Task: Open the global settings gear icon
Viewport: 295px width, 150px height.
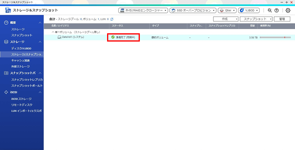Action: coord(288,10)
